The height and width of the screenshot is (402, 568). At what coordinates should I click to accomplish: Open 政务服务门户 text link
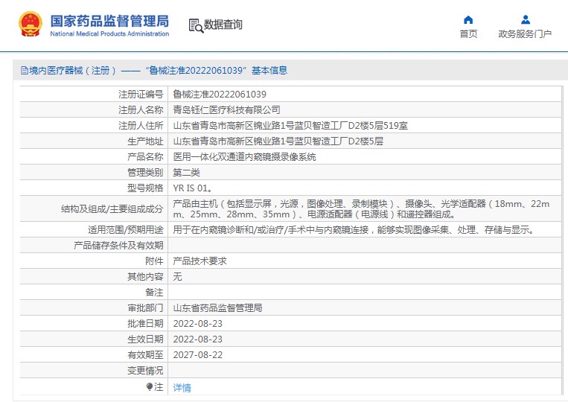click(525, 34)
